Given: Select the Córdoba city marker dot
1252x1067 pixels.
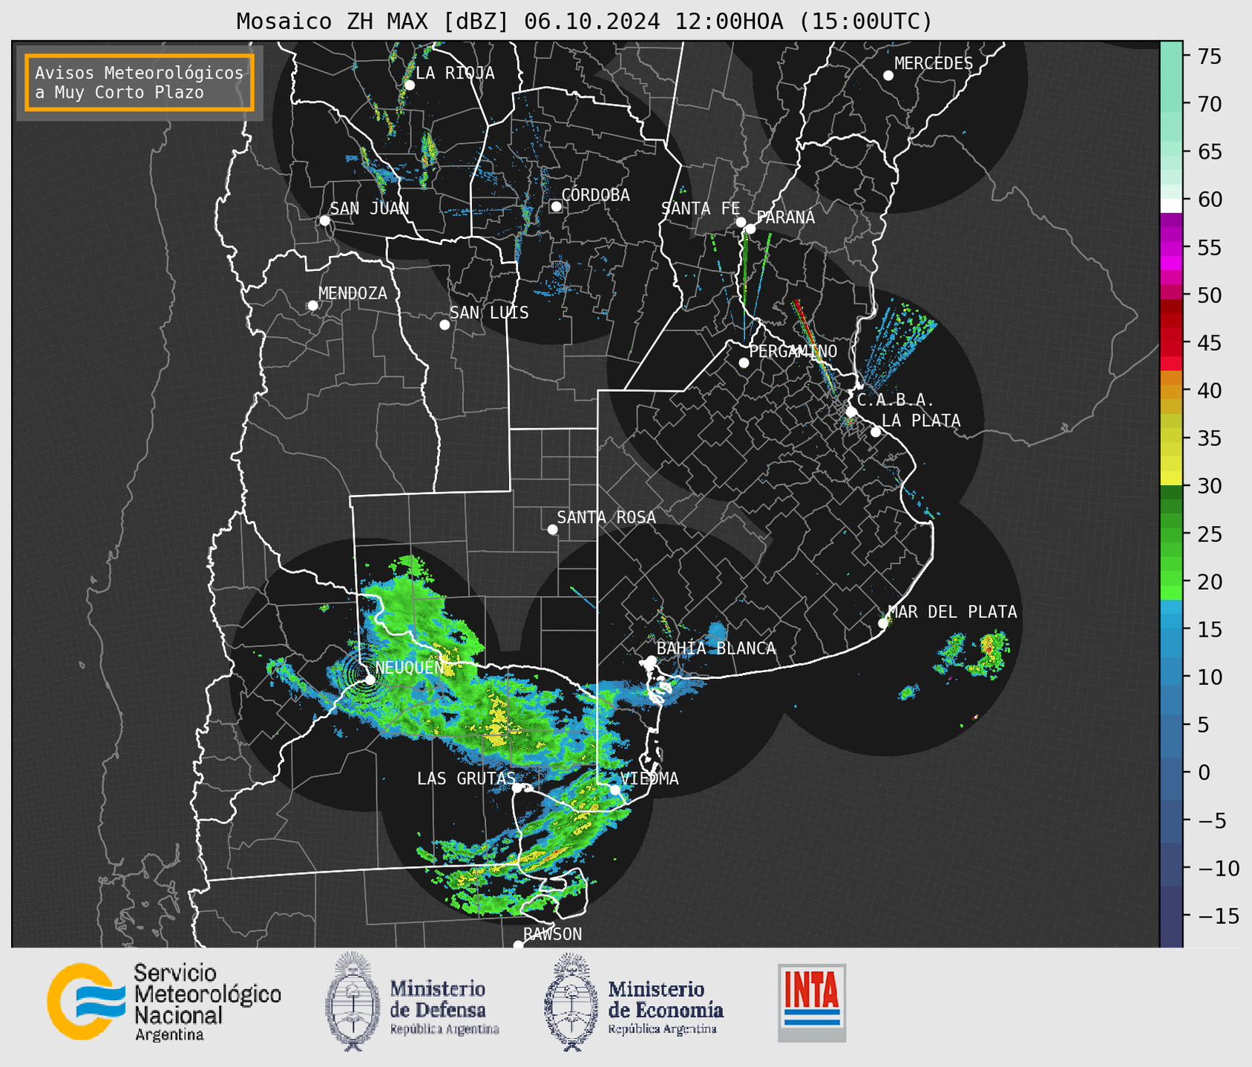Looking at the screenshot, I should [x=556, y=206].
